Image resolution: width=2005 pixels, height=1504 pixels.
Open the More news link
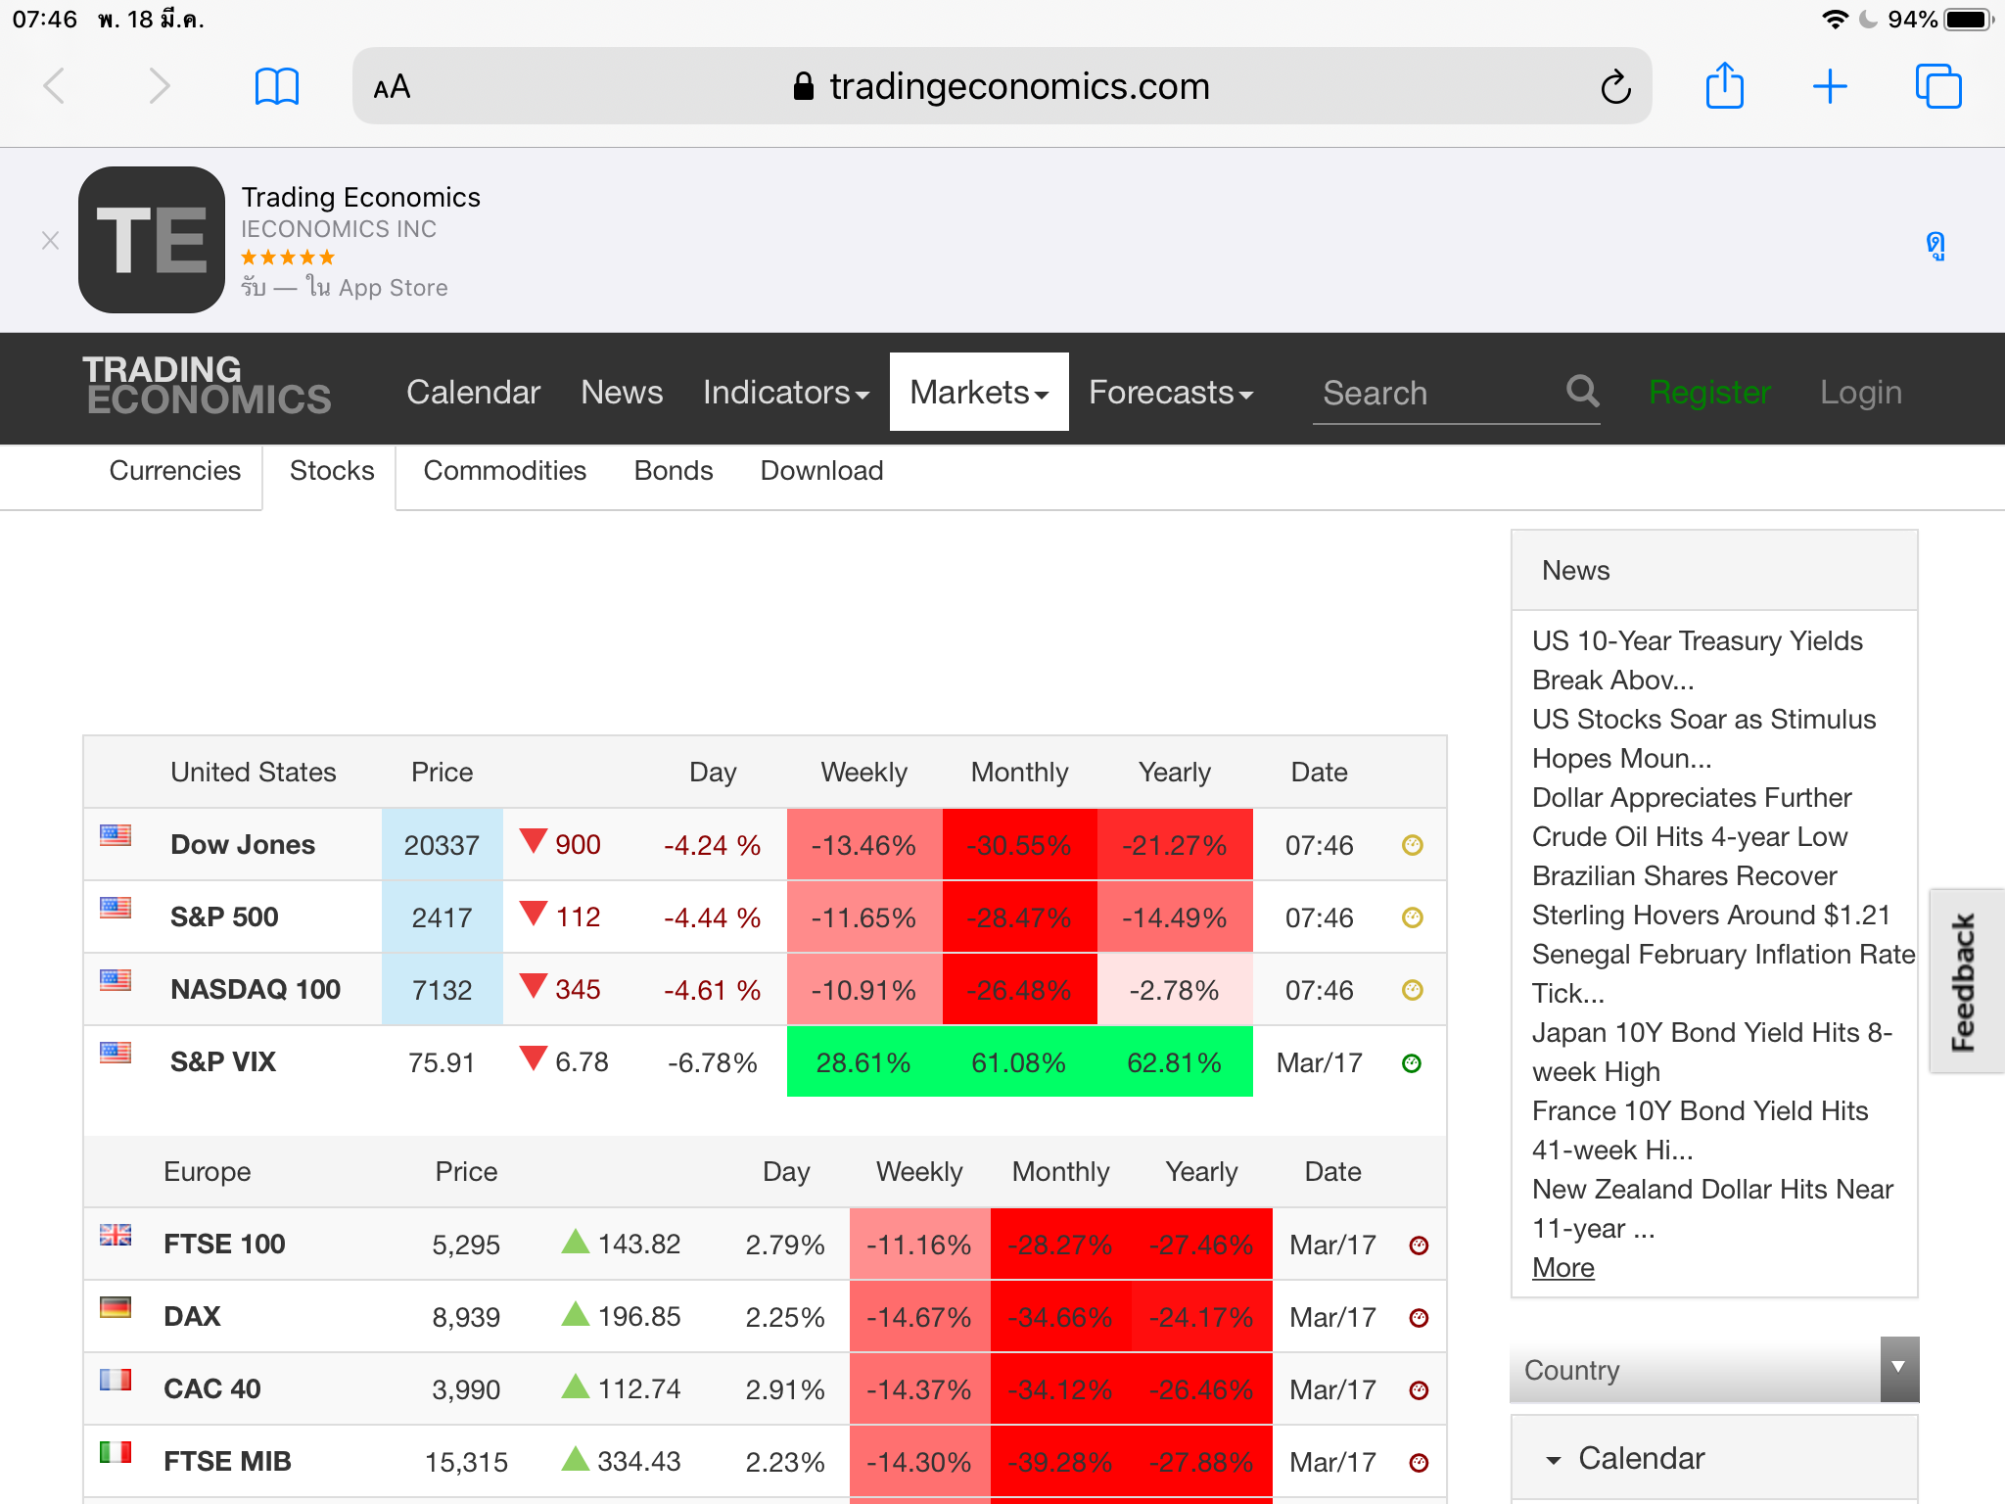(x=1562, y=1268)
